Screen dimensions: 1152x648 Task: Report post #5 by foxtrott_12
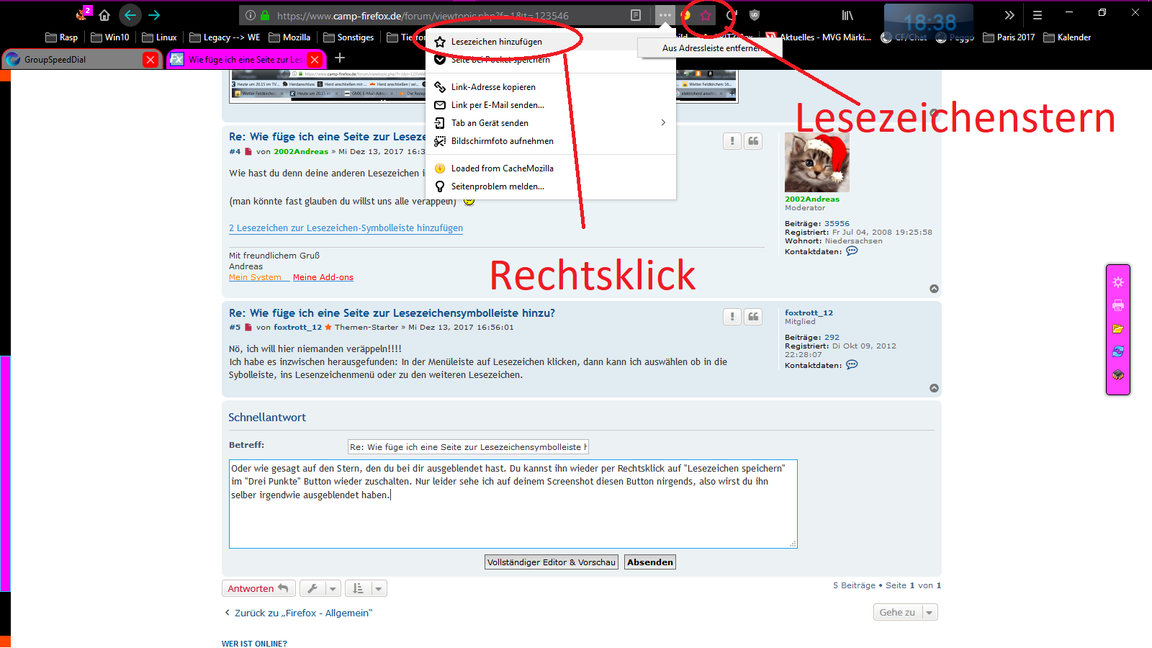click(x=732, y=317)
